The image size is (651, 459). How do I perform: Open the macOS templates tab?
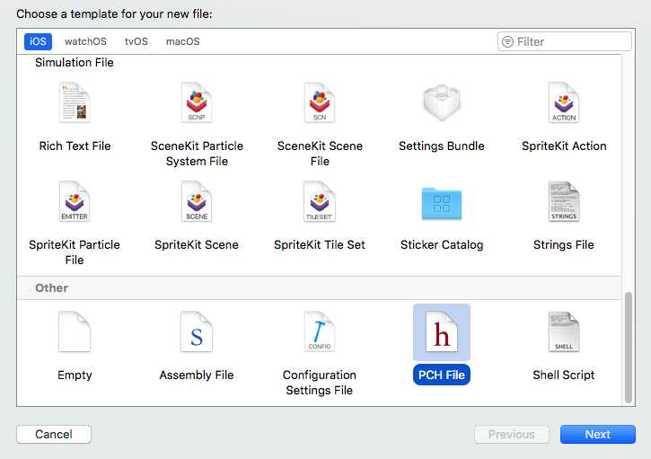click(182, 41)
